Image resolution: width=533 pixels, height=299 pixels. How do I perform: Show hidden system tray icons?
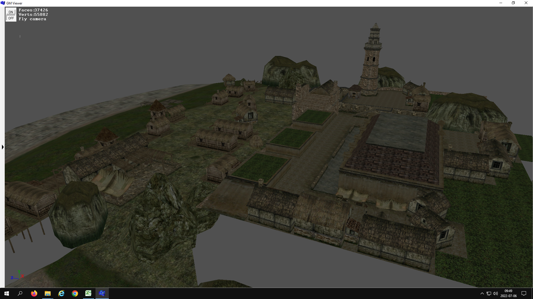(482, 293)
